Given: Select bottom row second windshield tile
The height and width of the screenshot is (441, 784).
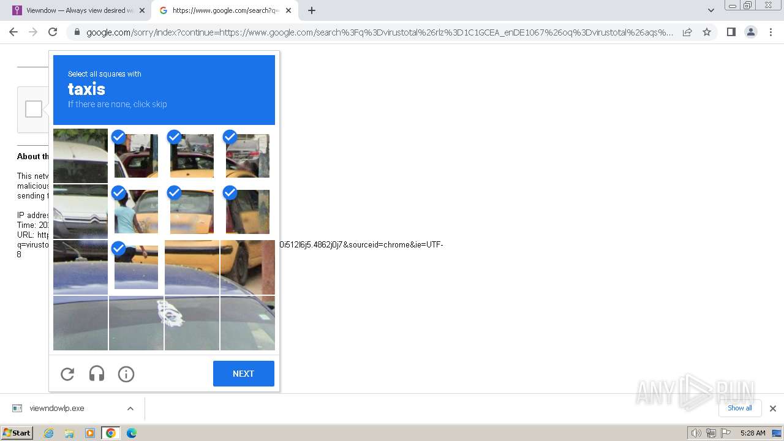Looking at the screenshot, I should pyautogui.click(x=136, y=323).
